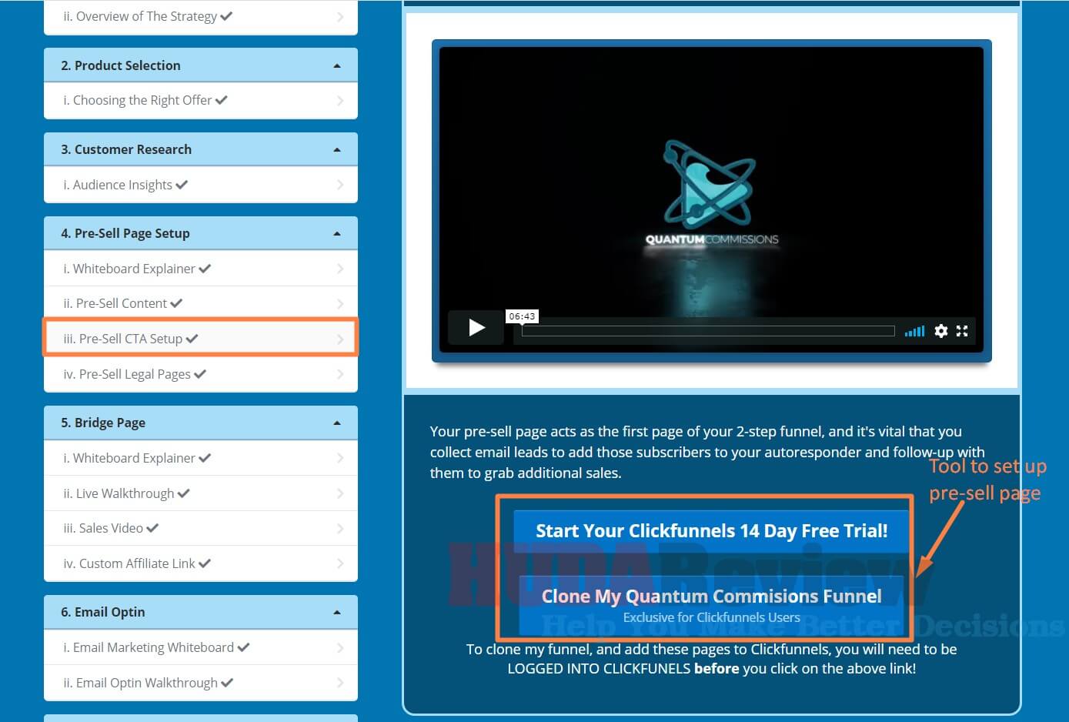
Task: Click the 06:43 video duration label
Action: [522, 316]
